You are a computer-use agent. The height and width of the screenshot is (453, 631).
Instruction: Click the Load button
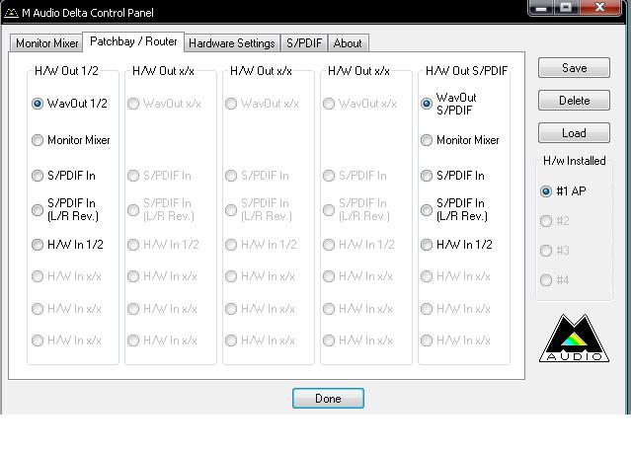[574, 133]
